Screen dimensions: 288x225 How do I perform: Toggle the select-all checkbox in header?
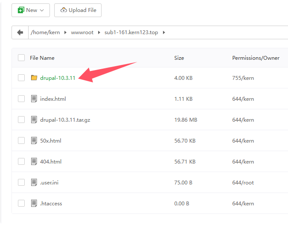pyautogui.click(x=21, y=58)
